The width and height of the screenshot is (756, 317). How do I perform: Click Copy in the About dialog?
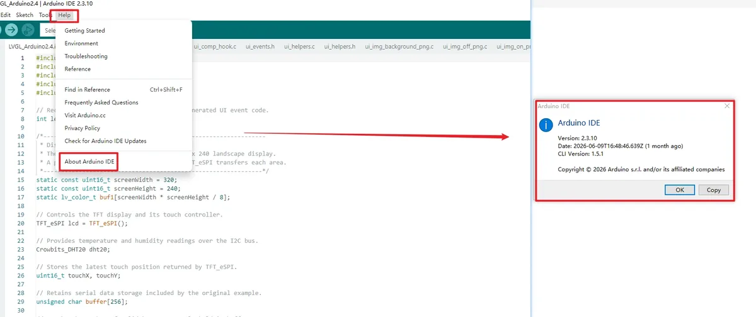(x=714, y=189)
